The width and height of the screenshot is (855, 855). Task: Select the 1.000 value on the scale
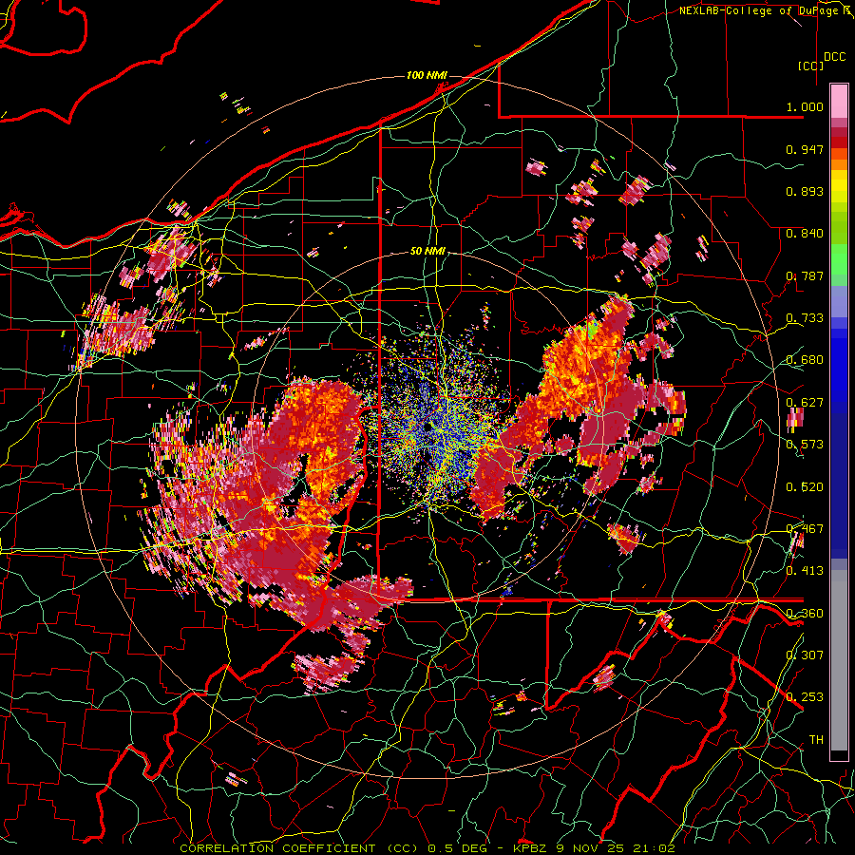(805, 106)
